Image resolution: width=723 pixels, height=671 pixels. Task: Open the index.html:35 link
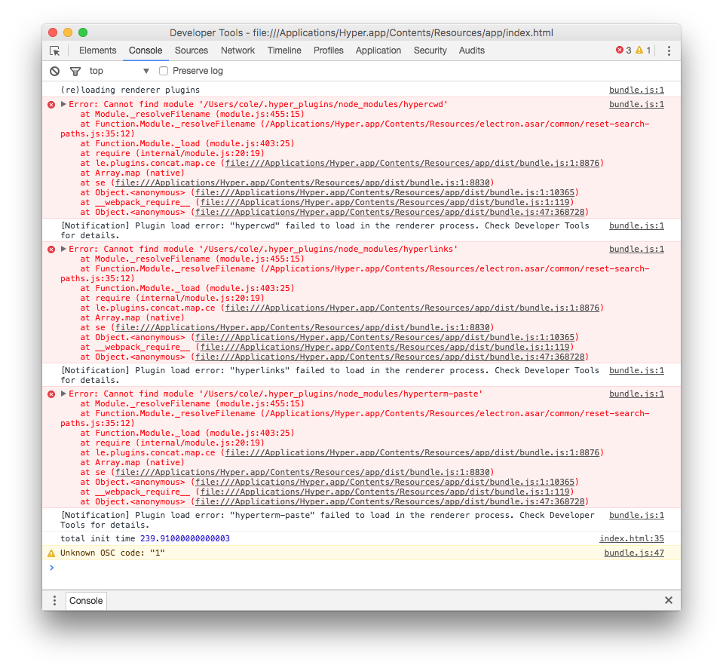[632, 538]
